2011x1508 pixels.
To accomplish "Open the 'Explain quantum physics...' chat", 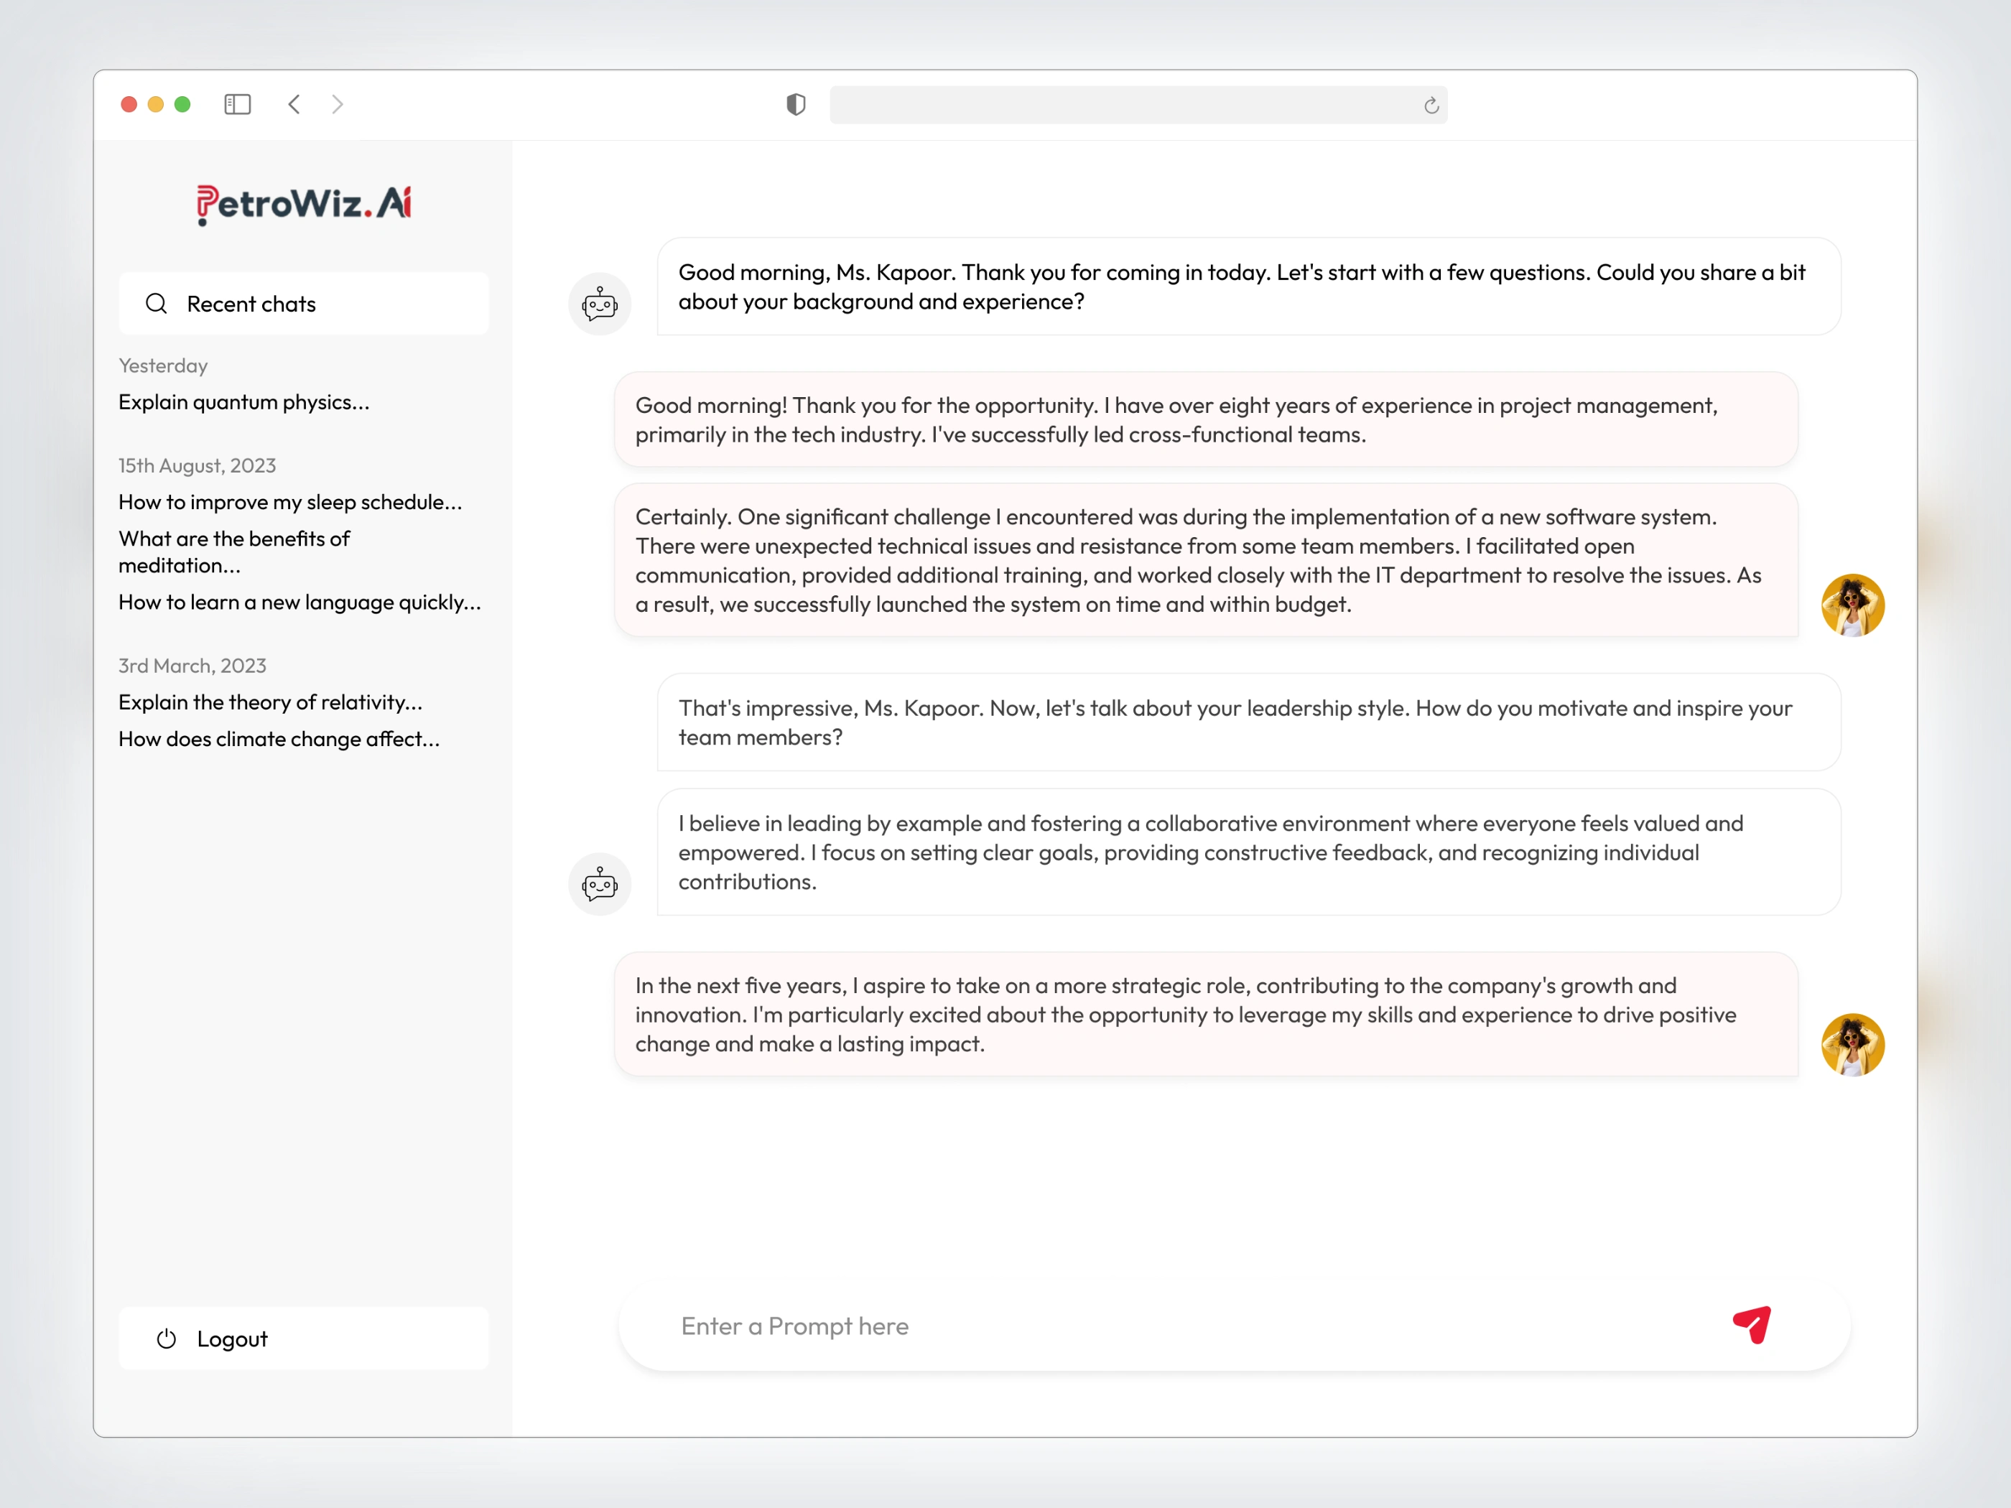I will point(243,401).
